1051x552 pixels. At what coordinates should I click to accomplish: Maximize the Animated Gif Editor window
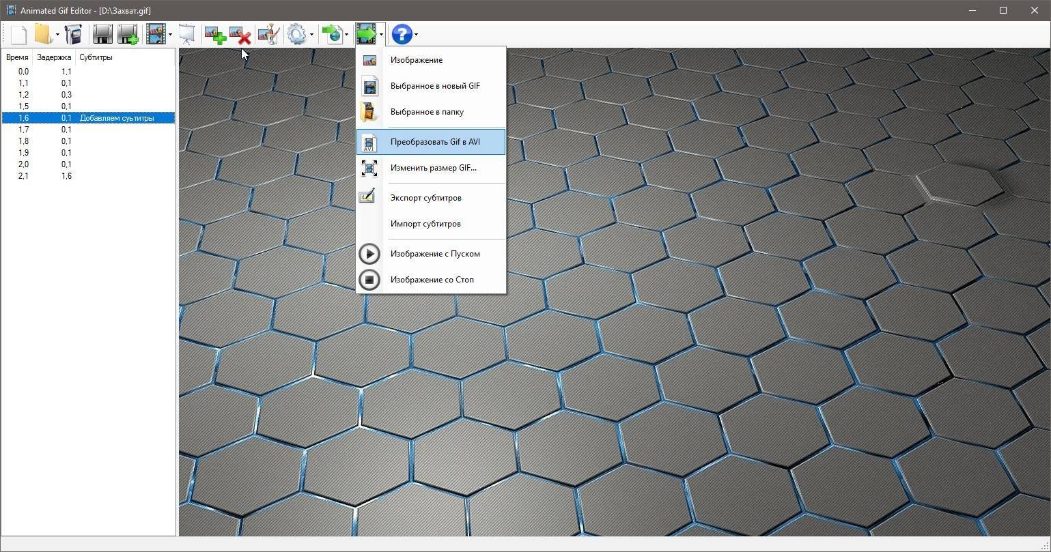[x=1003, y=10]
